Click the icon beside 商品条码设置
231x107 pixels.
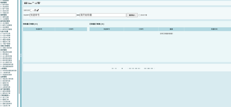(1, 52)
